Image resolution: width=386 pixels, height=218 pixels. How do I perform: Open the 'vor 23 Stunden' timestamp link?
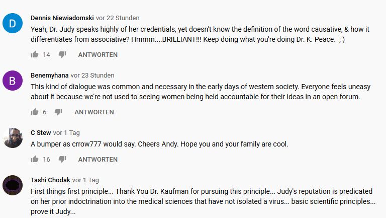point(92,76)
